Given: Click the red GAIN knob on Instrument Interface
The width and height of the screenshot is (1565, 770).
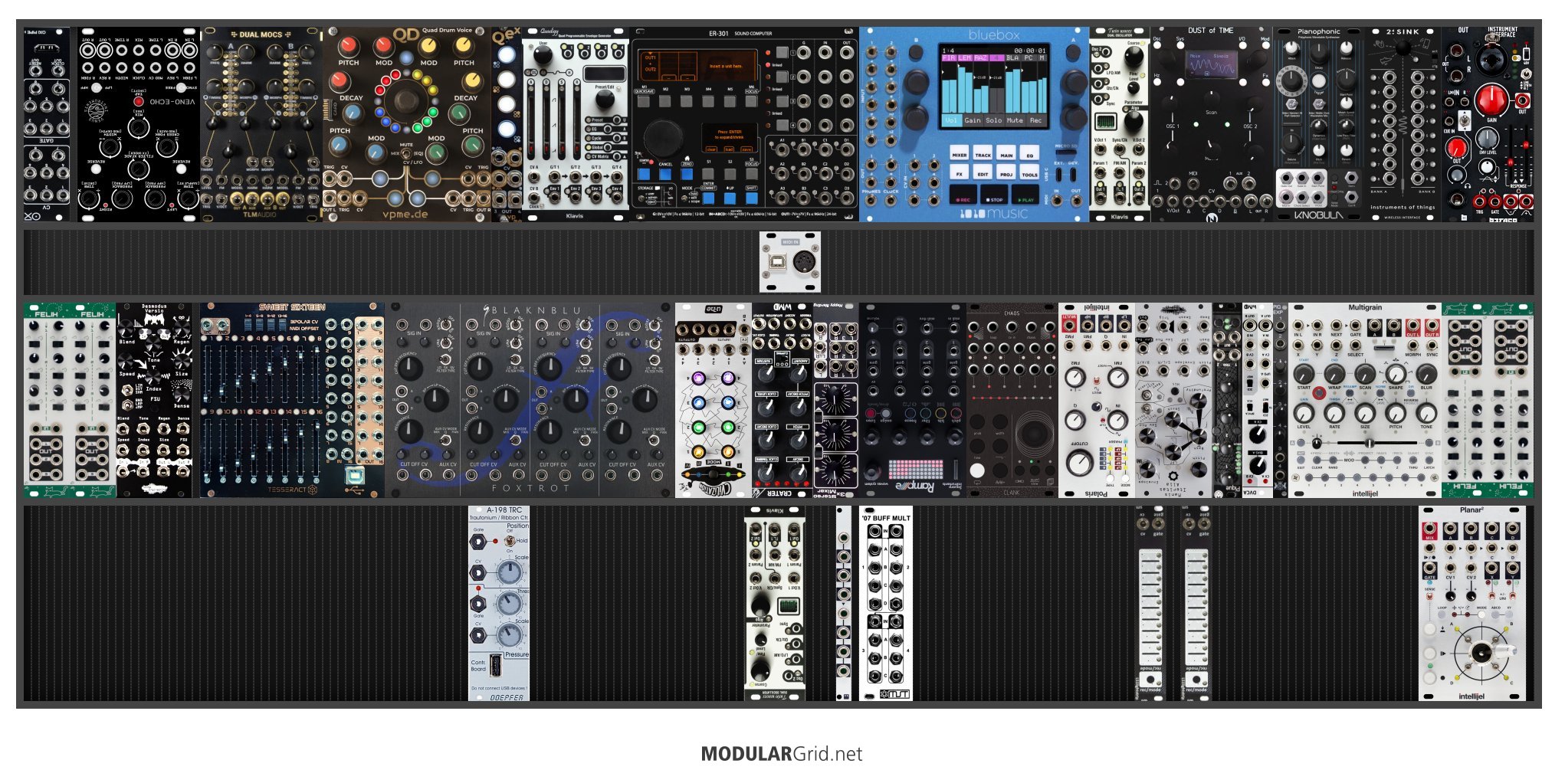Looking at the screenshot, I should tap(1491, 100).
